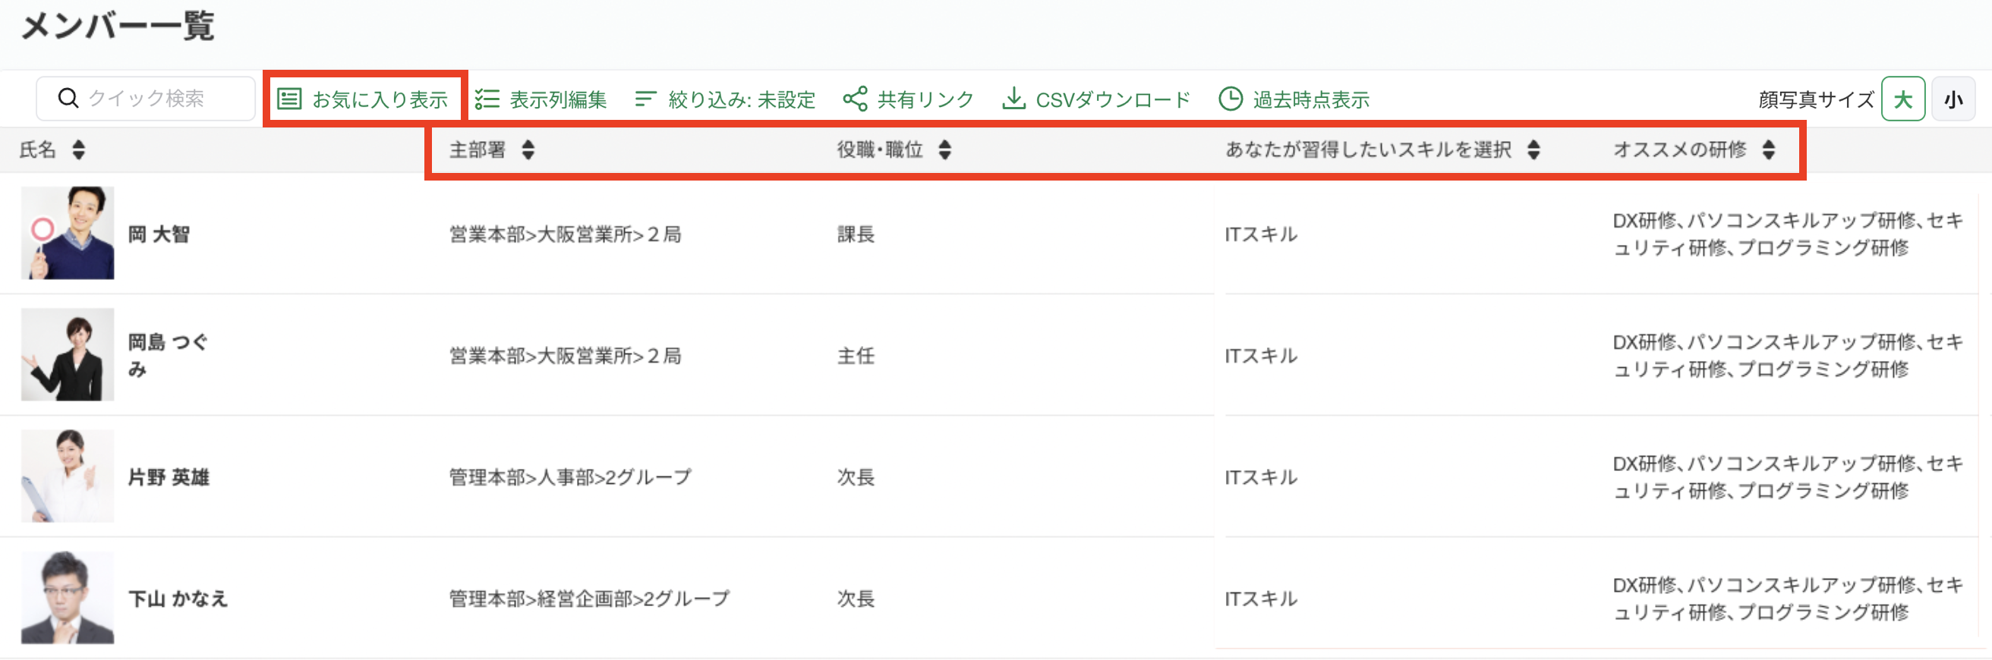1992x660 pixels.
Task: Sort the オススメの研修 column
Action: pyautogui.click(x=1770, y=149)
